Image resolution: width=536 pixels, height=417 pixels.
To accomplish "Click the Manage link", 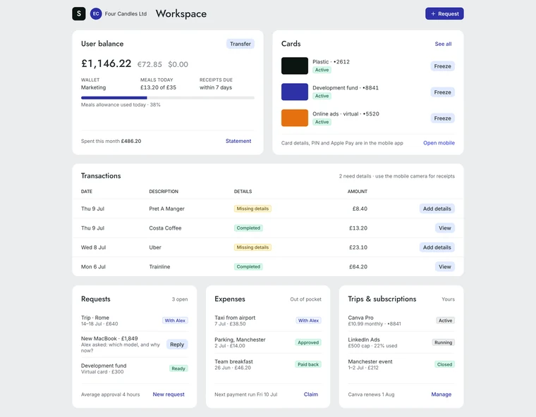I will [x=441, y=394].
